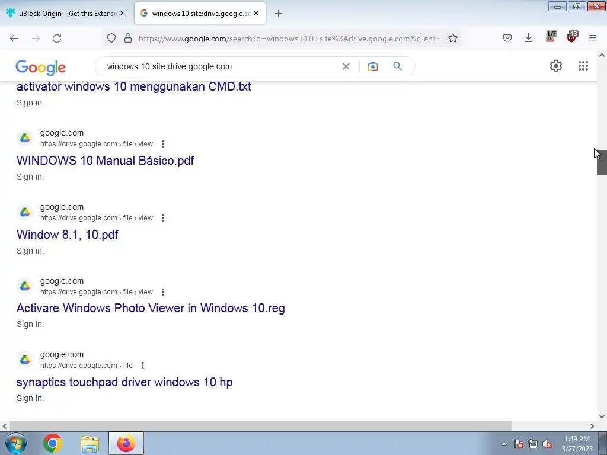The width and height of the screenshot is (607, 455).
Task: Select the windows 10 site:drive.google.com tab
Action: (x=200, y=13)
